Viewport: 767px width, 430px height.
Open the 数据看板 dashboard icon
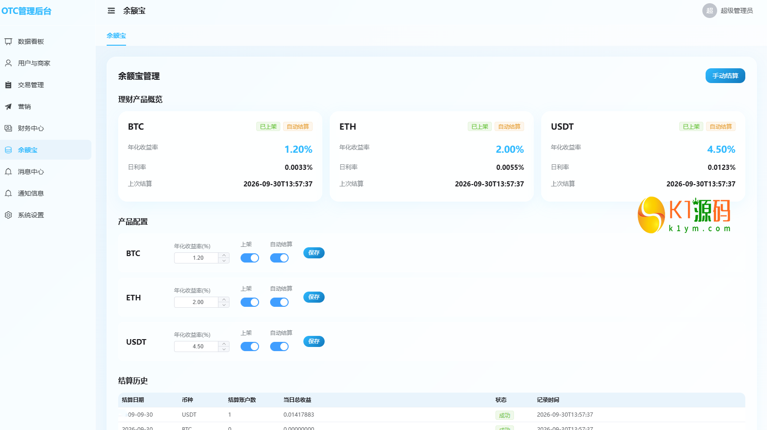point(8,42)
